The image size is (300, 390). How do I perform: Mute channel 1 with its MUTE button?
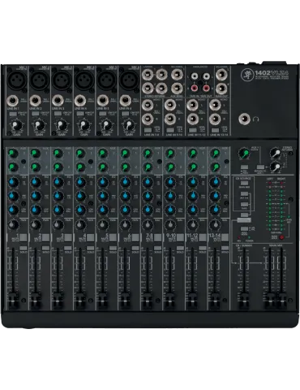[24, 238]
